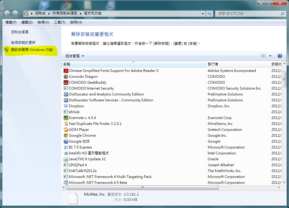
Task: Open the 編輯(E) menu
Action: tap(27, 22)
